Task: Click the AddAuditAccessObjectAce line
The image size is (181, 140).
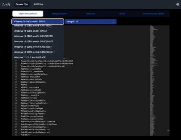Action: [33, 93]
